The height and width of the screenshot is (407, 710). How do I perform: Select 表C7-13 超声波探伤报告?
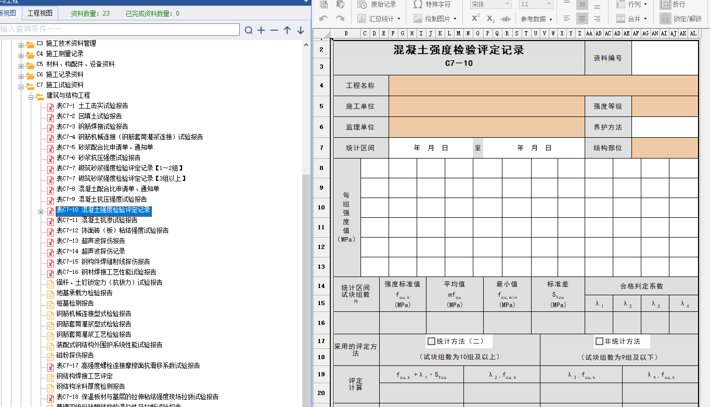tap(91, 241)
